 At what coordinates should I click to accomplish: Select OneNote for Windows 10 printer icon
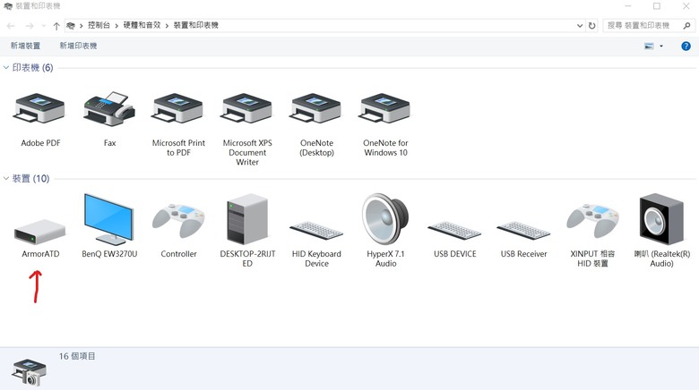(x=384, y=108)
